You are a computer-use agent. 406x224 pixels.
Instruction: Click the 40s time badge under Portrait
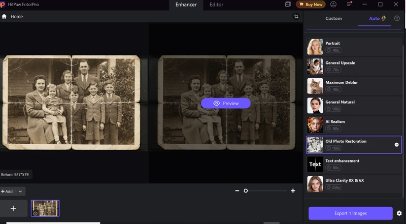[x=333, y=50]
